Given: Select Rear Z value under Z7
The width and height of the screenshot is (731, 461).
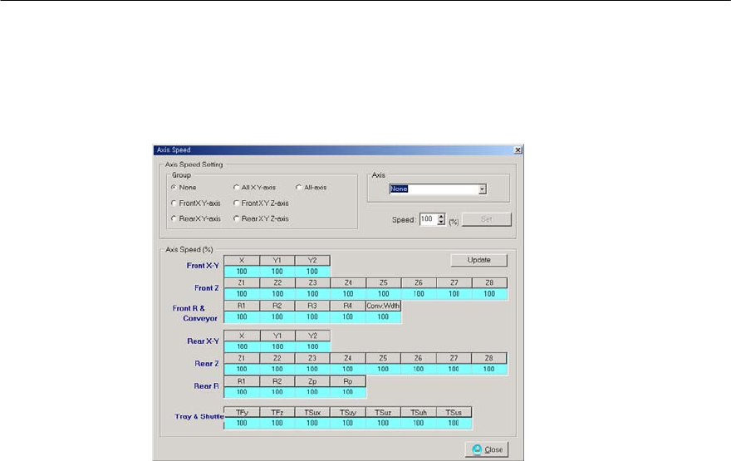Looking at the screenshot, I should (x=454, y=369).
